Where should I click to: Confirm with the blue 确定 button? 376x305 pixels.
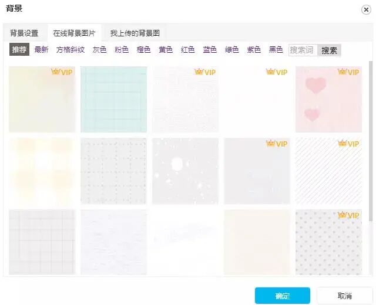tap(283, 296)
